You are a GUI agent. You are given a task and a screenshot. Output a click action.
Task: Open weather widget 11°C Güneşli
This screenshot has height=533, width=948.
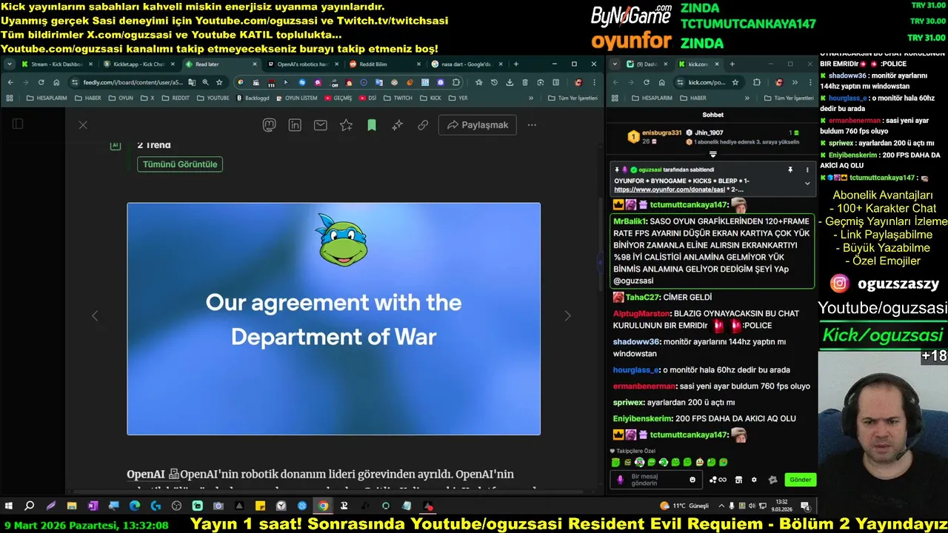click(684, 506)
